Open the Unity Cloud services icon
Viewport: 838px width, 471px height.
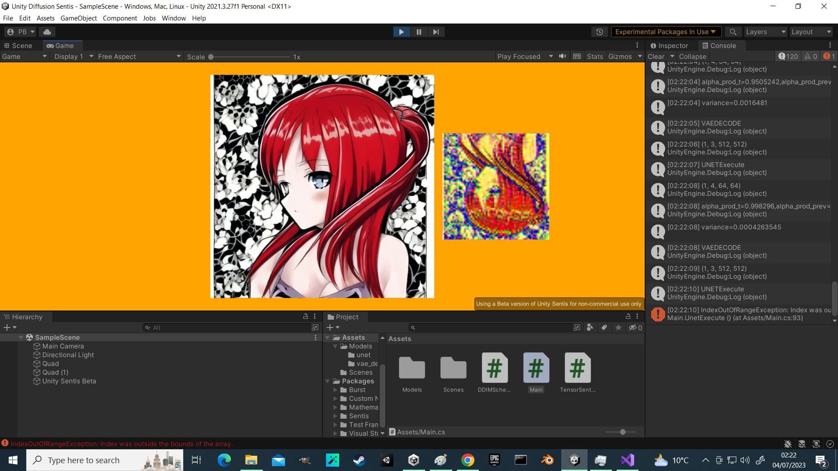pos(47,31)
